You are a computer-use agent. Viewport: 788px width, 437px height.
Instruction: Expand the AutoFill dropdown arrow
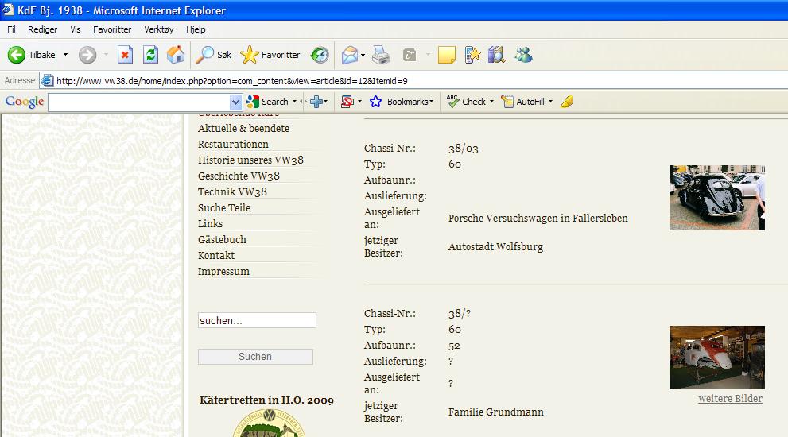550,102
